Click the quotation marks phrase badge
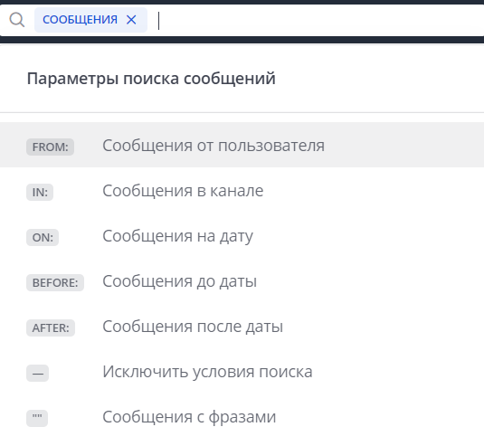The width and height of the screenshot is (484, 446). (x=37, y=419)
